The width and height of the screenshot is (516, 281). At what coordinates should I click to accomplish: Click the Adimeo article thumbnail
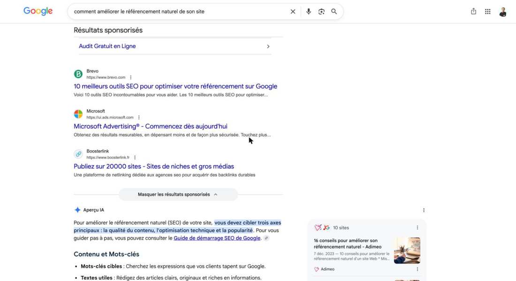click(x=407, y=251)
